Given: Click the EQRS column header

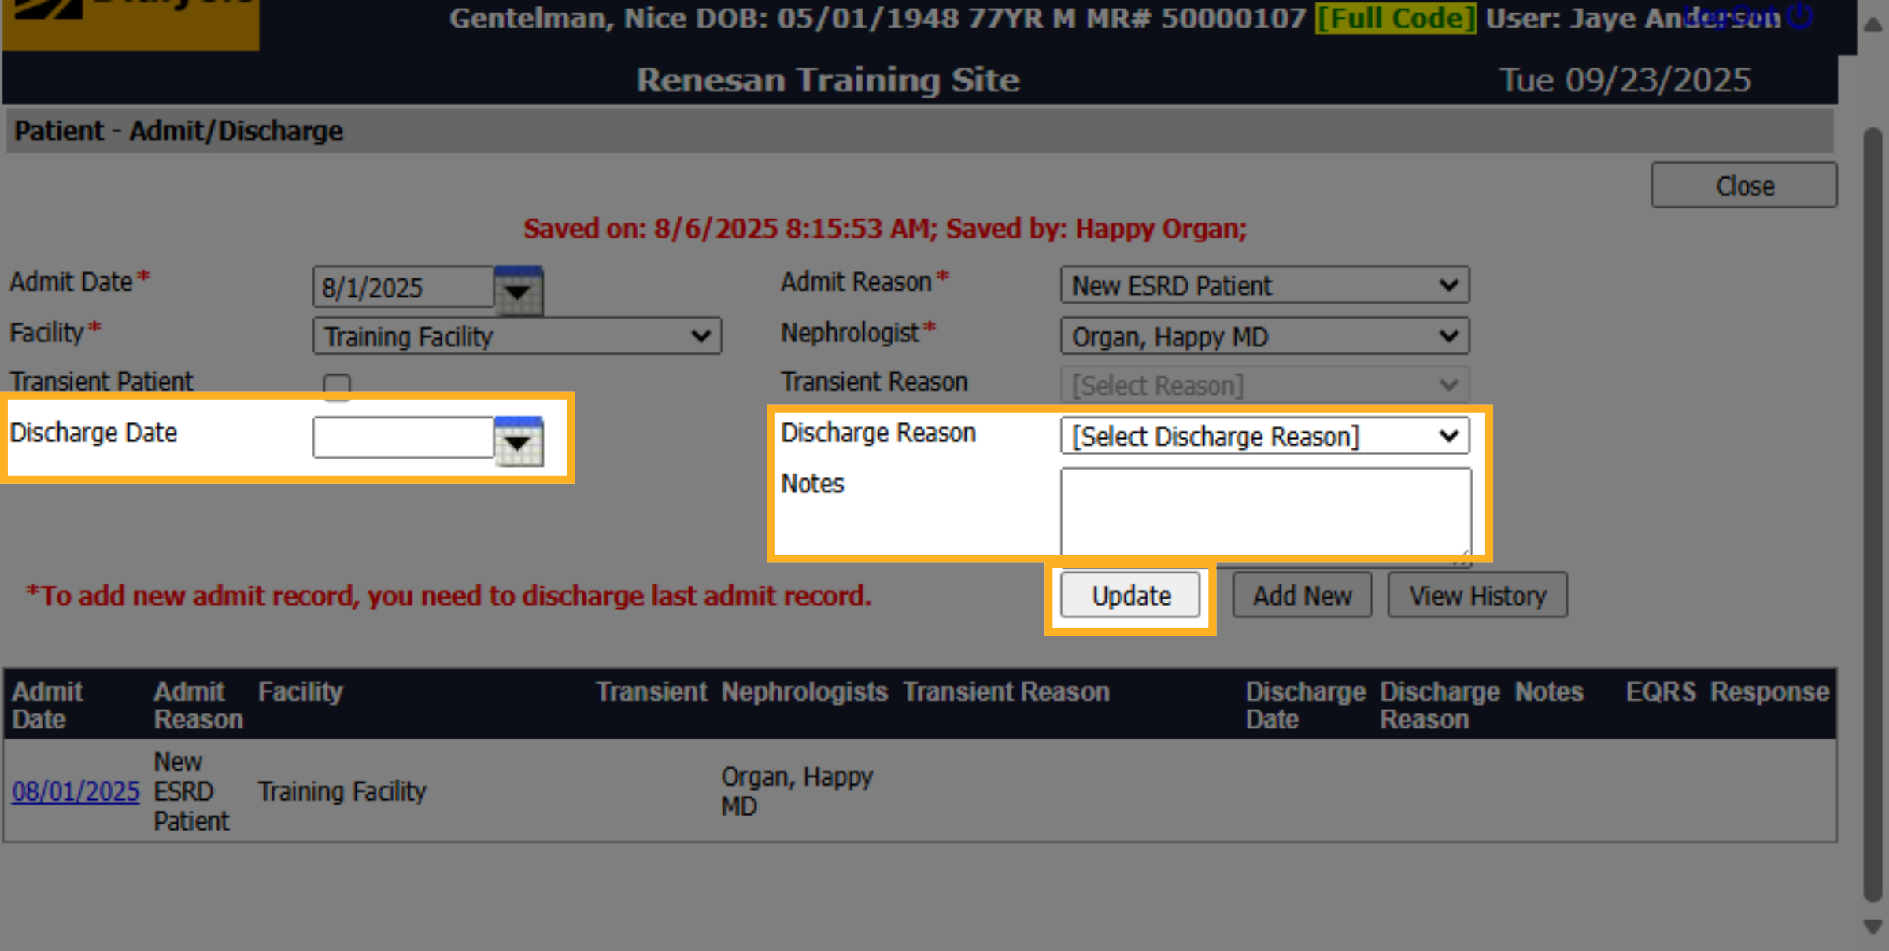Looking at the screenshot, I should (x=1661, y=691).
